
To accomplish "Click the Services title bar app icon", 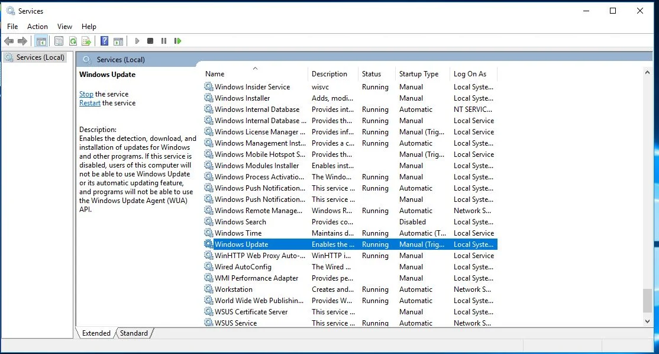I will pyautogui.click(x=11, y=11).
